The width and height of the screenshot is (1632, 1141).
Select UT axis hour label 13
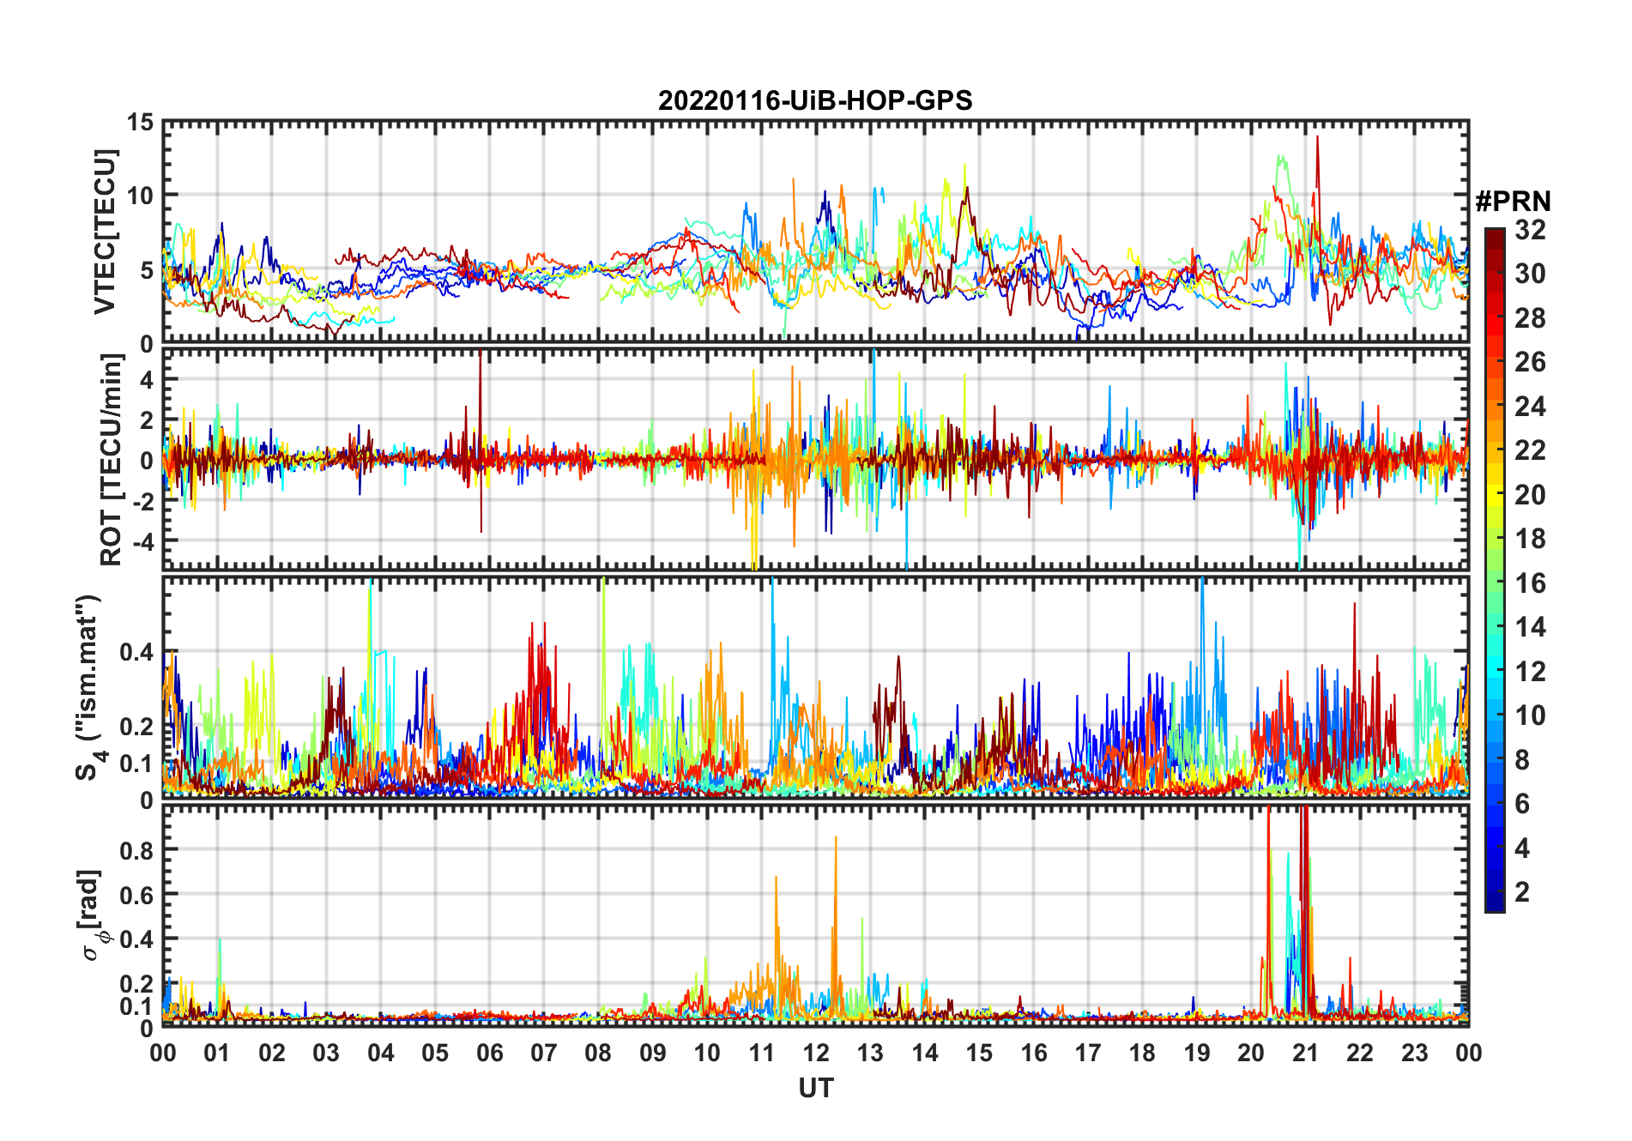point(870,1053)
